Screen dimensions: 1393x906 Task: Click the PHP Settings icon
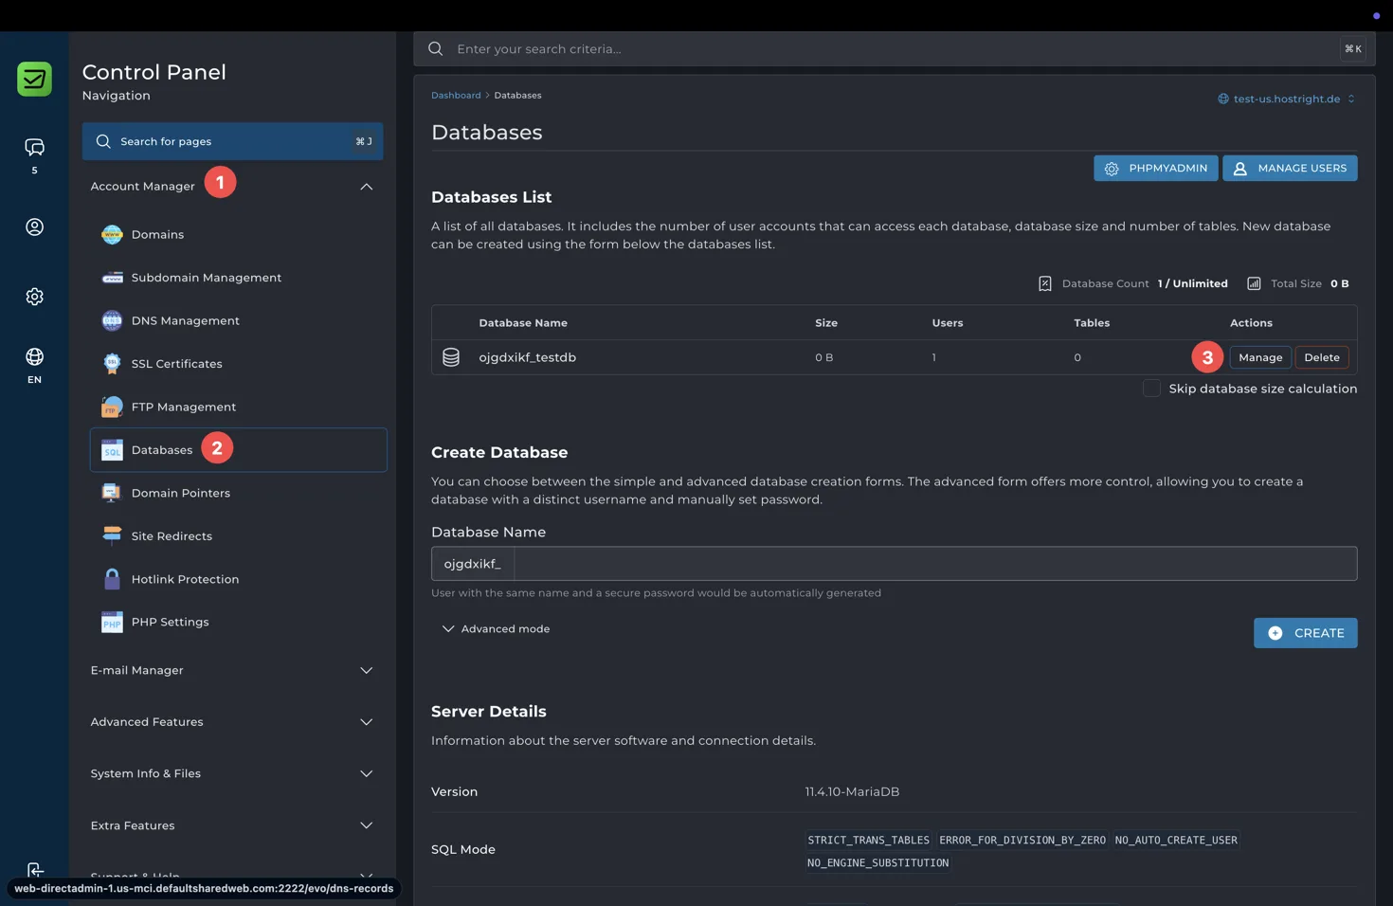pyautogui.click(x=112, y=623)
